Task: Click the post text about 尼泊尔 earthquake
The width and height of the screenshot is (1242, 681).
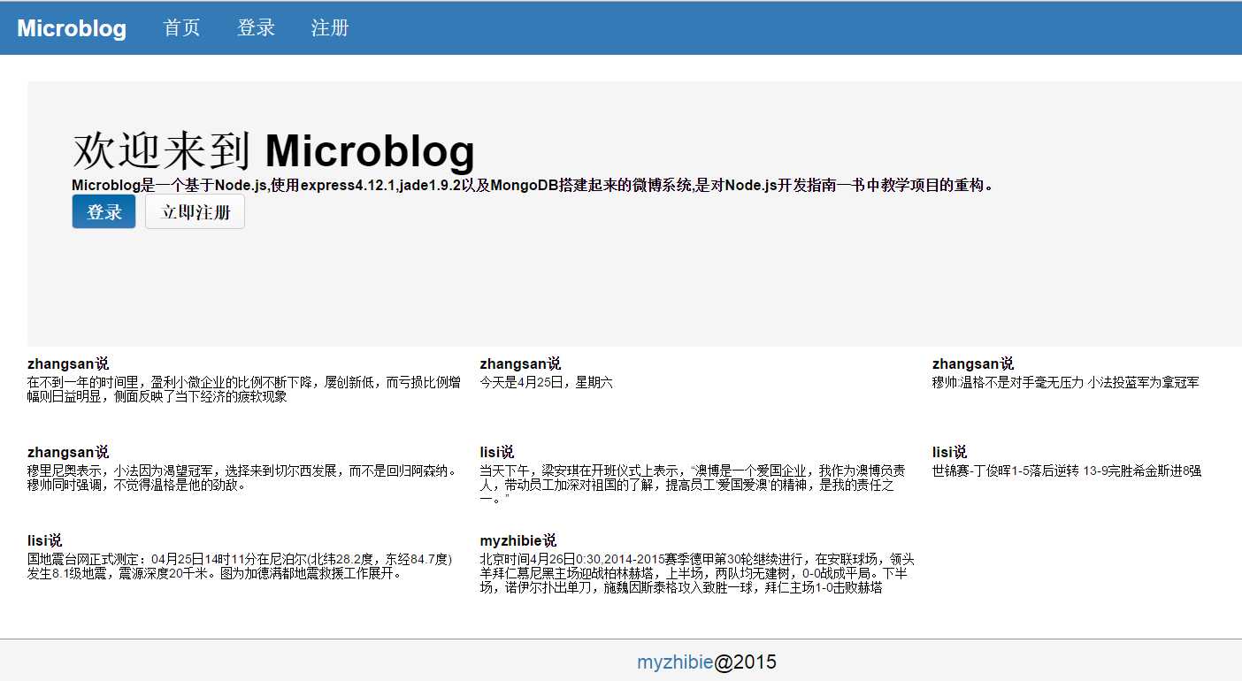Action: pos(241,566)
